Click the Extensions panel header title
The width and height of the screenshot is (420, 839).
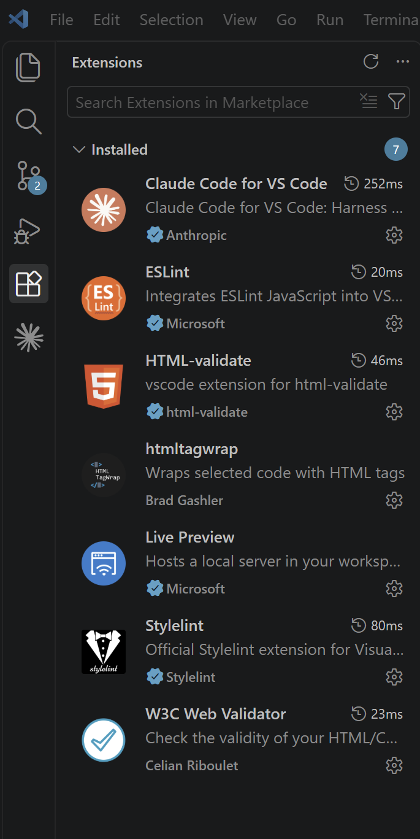(x=107, y=62)
